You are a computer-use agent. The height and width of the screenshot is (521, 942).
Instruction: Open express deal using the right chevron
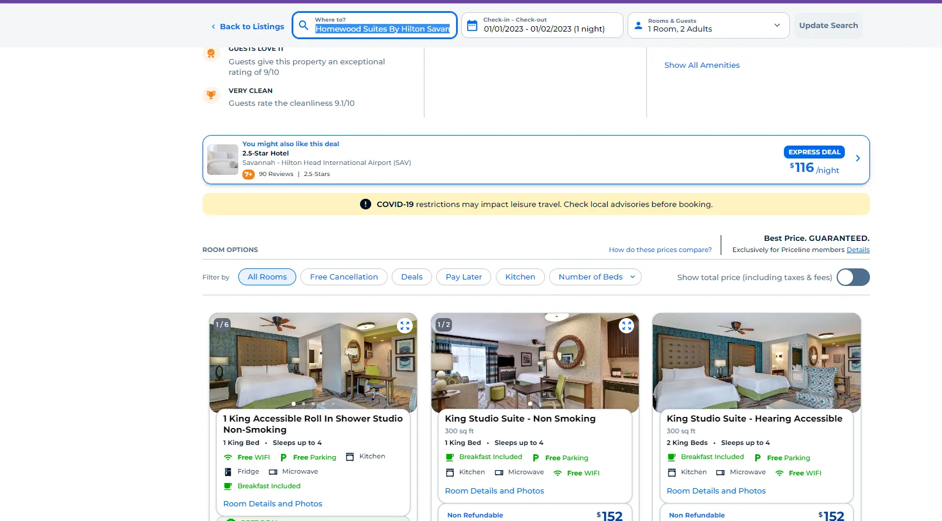point(858,158)
